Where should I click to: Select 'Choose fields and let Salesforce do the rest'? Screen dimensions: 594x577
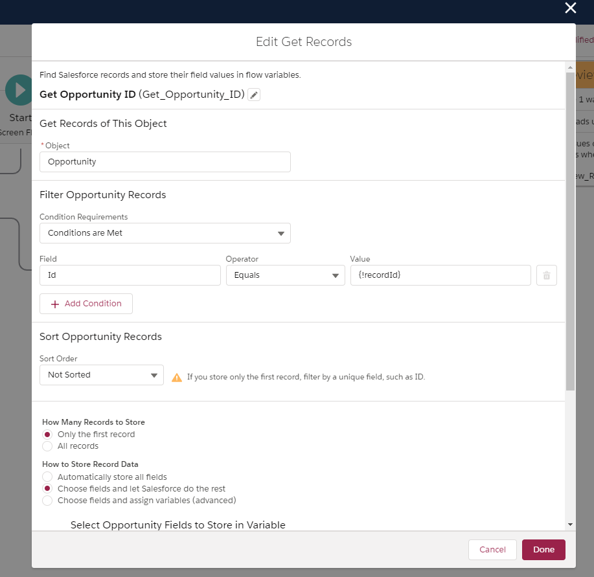point(47,489)
